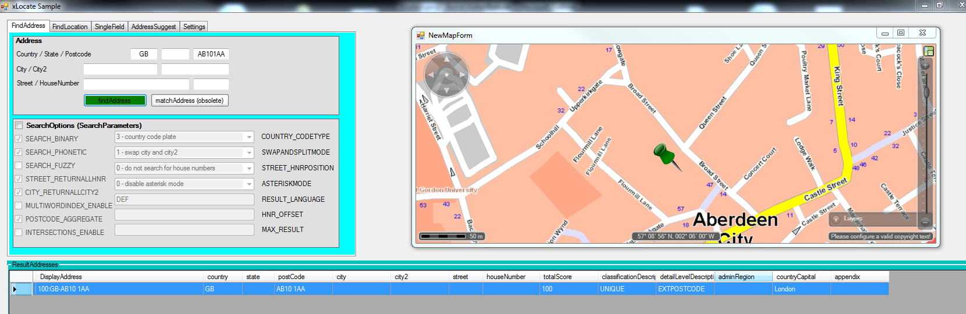
Task: Open the COUNTRY_CODETYPE dropdown
Action: tap(249, 137)
